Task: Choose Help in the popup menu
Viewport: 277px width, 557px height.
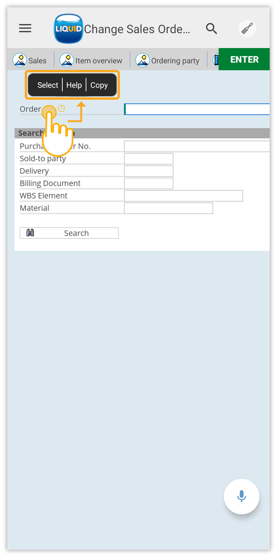Action: [74, 85]
